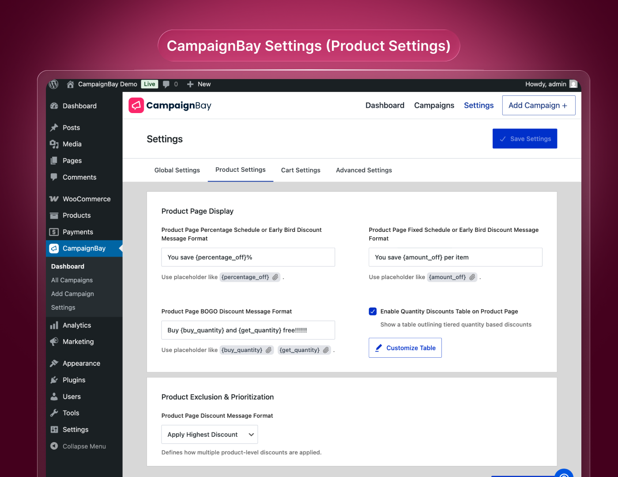The width and height of the screenshot is (618, 477).
Task: Open the WooCommerce icon in sidebar
Action: pyautogui.click(x=54, y=199)
